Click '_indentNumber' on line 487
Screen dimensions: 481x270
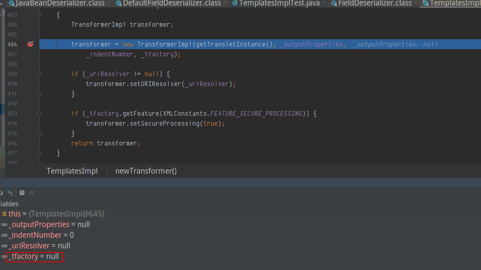tap(109, 54)
